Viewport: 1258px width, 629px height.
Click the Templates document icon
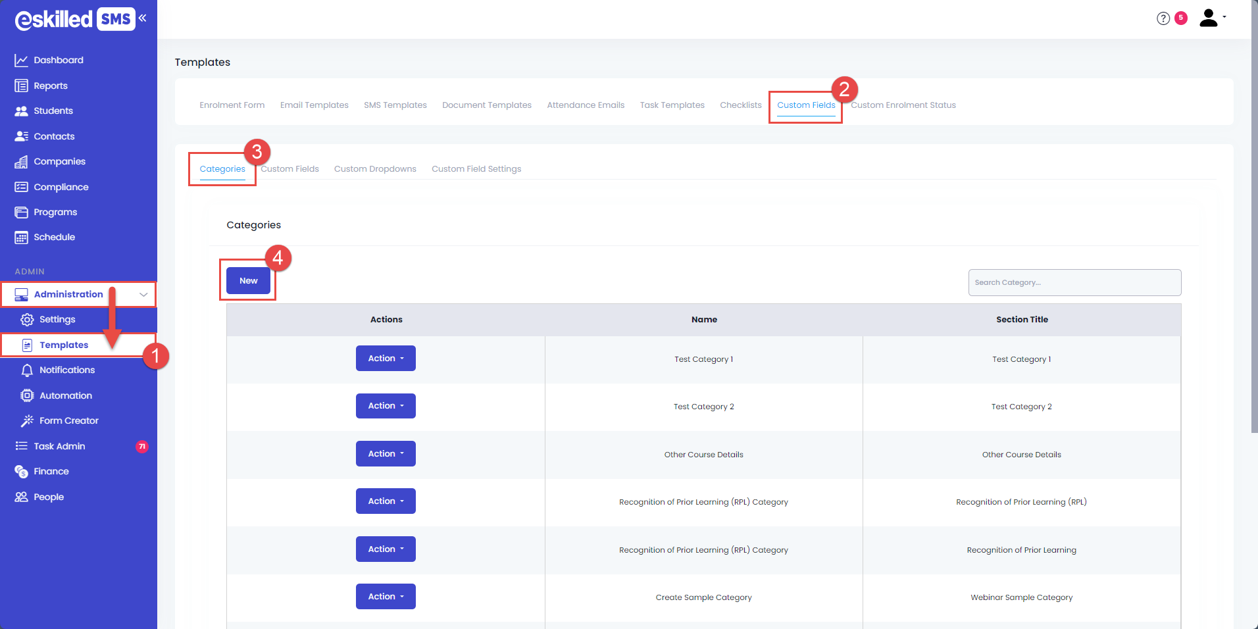point(27,345)
